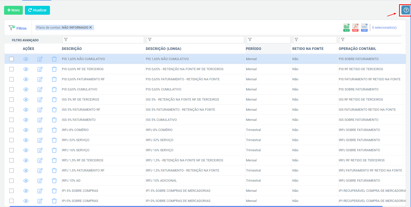Viewport: 411px width, 207px height.
Task: Check the IRPJ 16% SERVIÇO row checkbox
Action: coord(11,150)
